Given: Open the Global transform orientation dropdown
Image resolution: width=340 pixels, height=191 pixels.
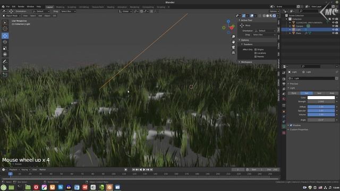Looking at the screenshot, I should pyautogui.click(x=125, y=11).
